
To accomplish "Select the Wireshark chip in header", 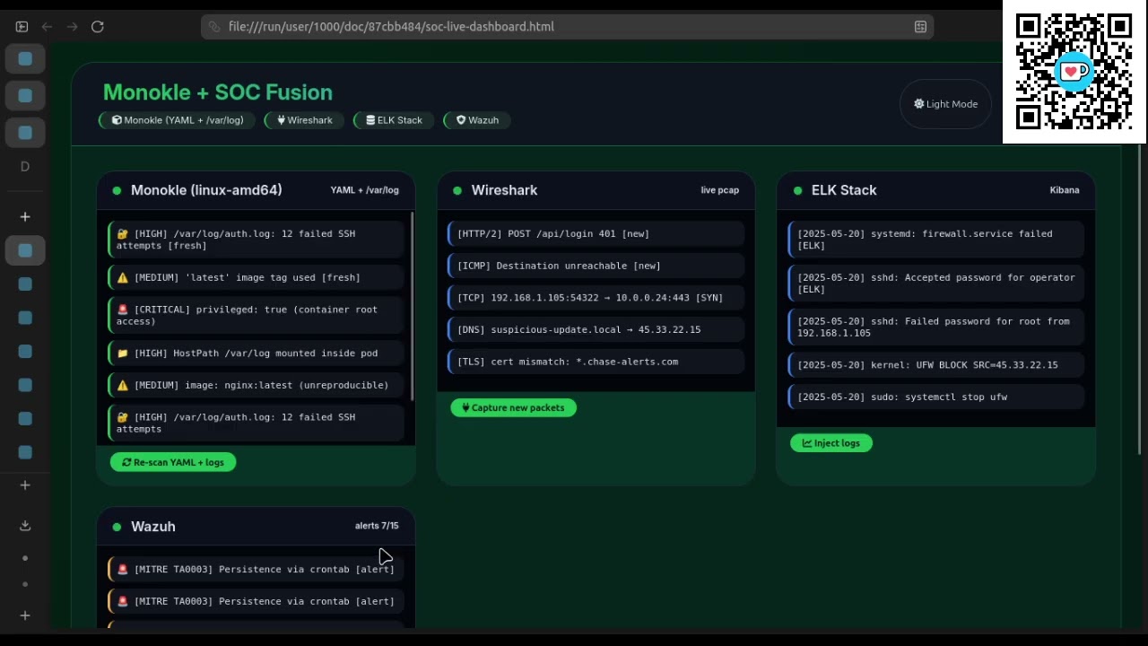I will [x=304, y=120].
